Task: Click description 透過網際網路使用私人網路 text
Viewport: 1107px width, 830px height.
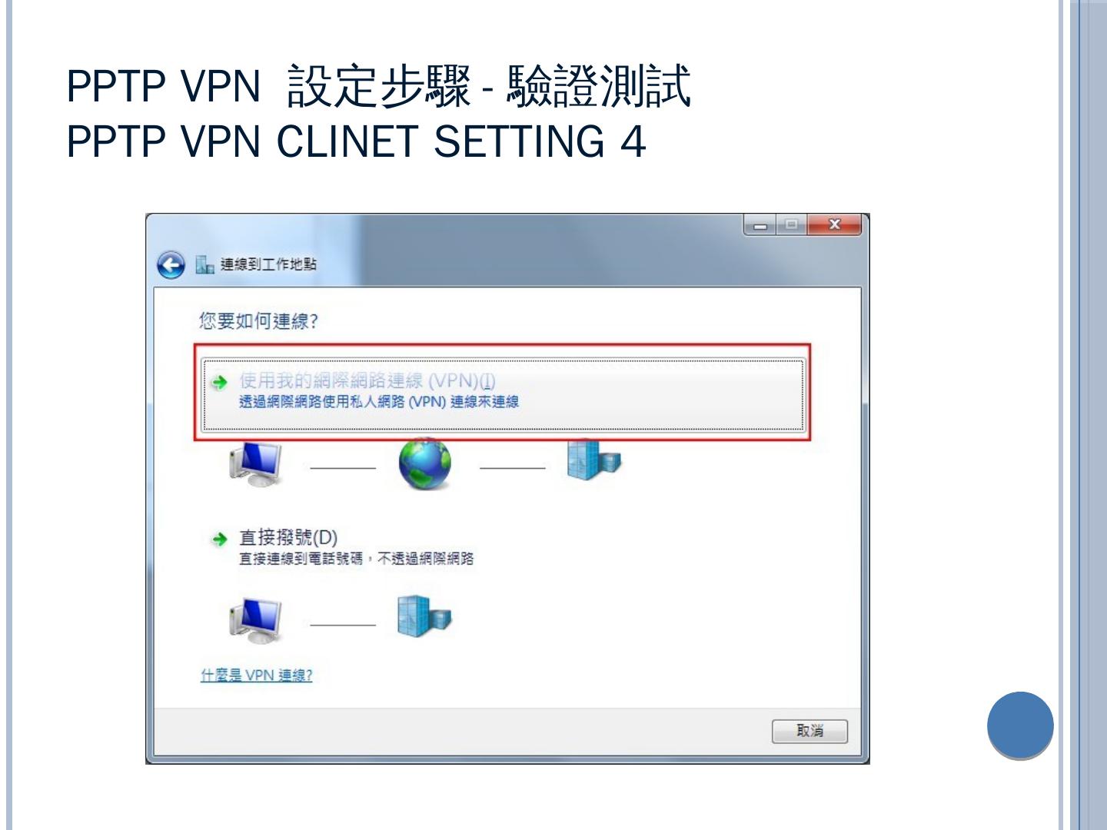Action: (379, 402)
